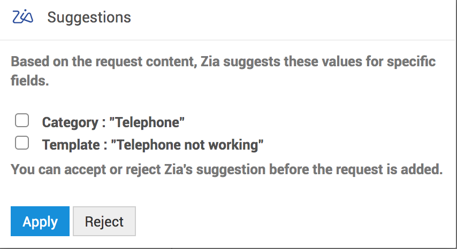Click the suggested value "Telephone" text
This screenshot has height=249, width=457.
(147, 122)
